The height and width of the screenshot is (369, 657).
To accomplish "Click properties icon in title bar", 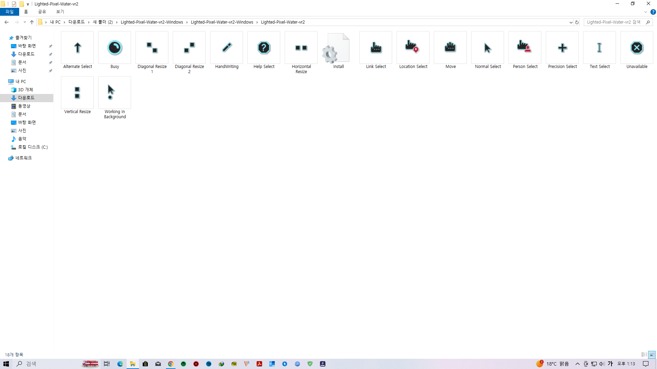I will pos(14,4).
